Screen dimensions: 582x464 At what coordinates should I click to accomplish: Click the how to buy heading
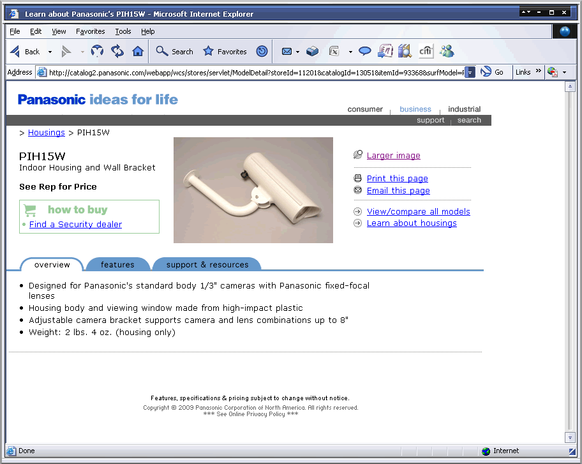78,210
